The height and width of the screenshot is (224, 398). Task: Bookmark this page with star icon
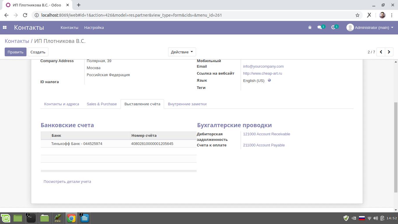point(358,15)
